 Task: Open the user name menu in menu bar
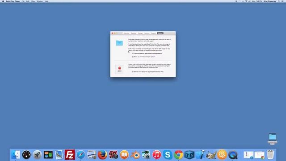click(270, 1)
